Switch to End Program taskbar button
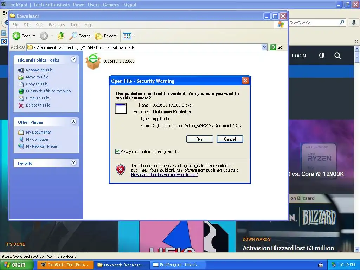360x270 pixels. 178,265
